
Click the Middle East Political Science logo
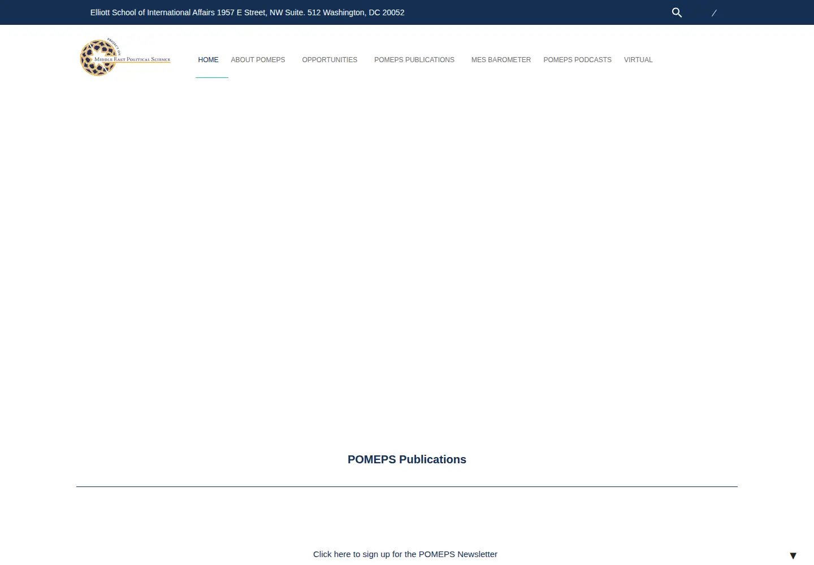(x=125, y=58)
